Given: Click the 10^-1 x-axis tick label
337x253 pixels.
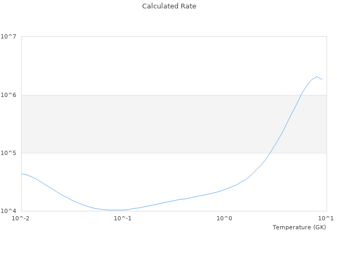Looking at the screenshot, I should click(x=123, y=218).
